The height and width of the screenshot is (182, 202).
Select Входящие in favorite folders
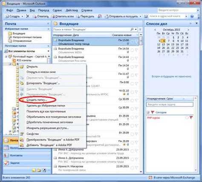[x=19, y=33]
